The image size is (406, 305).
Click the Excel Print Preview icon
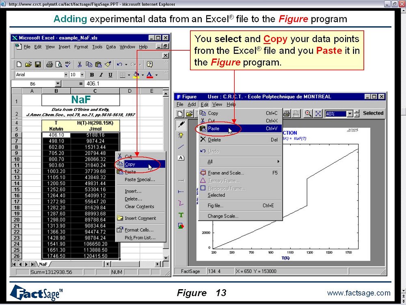(x=58, y=64)
